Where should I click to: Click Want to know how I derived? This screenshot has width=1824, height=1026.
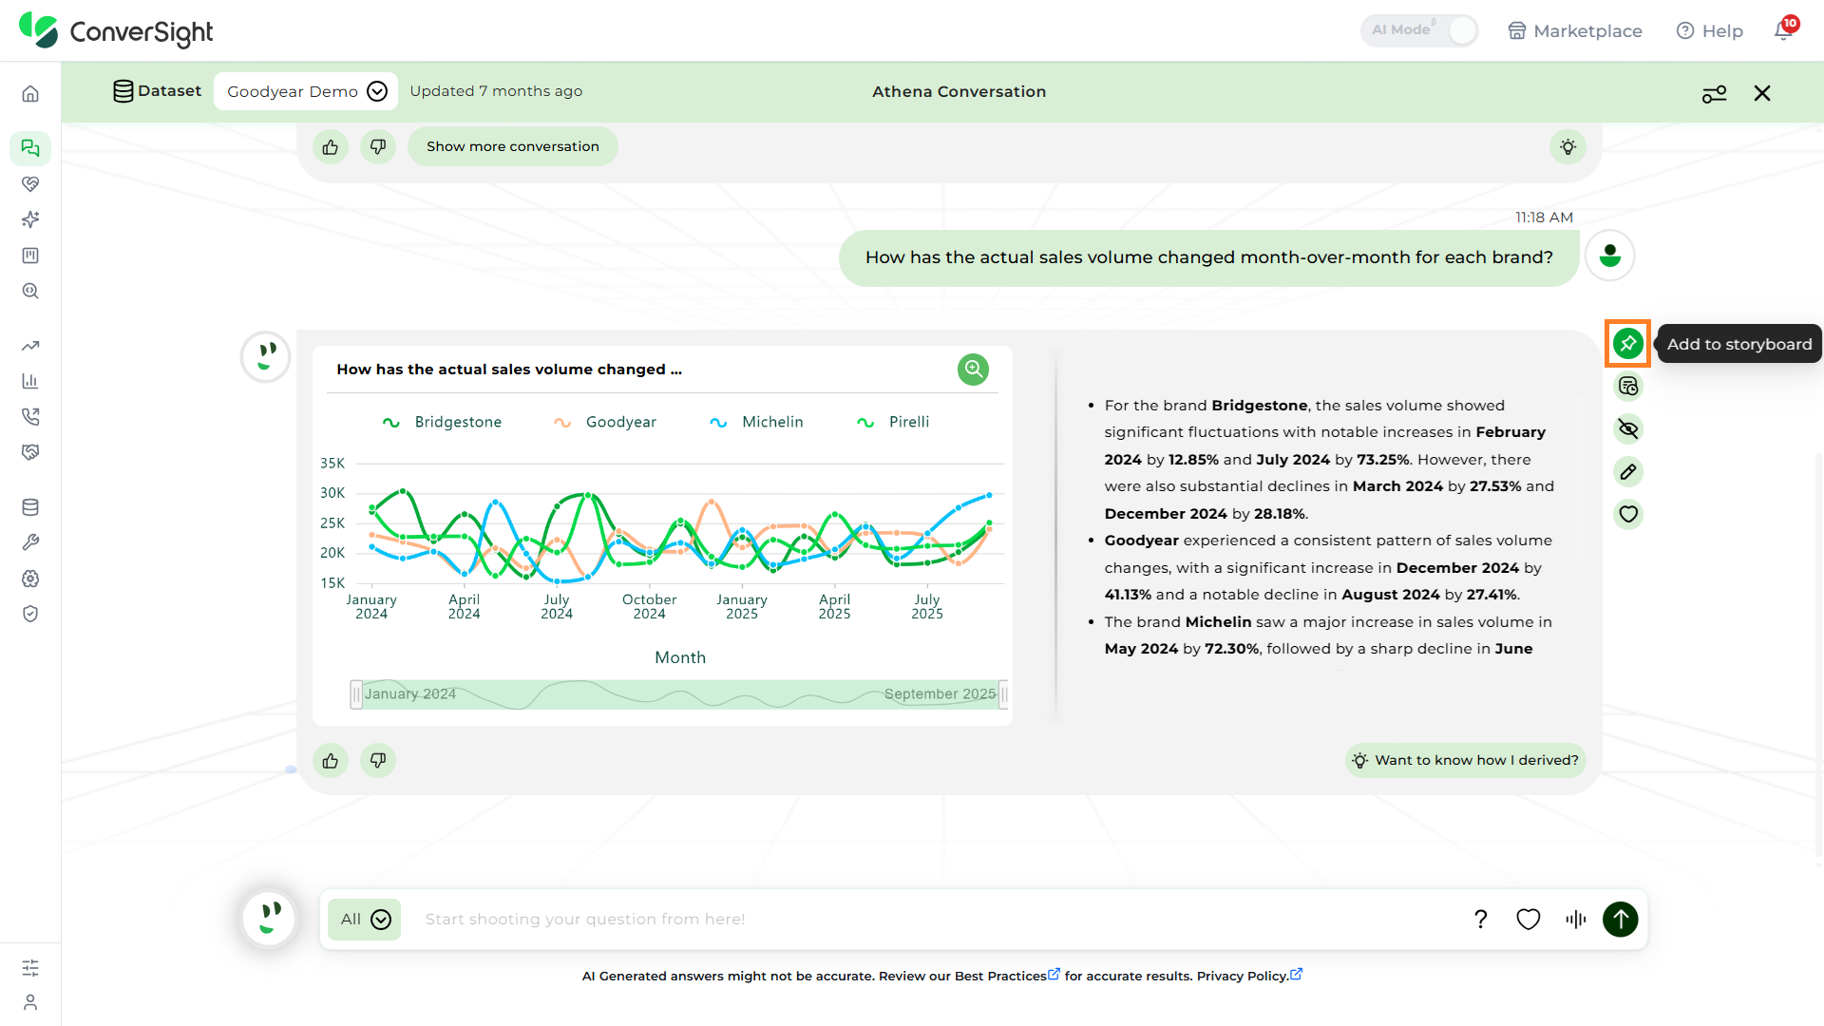click(x=1466, y=760)
